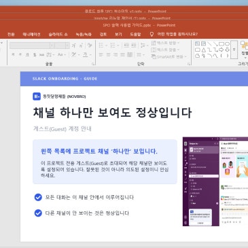Viewport: 248px width, 248px height.
Task: Expand the shapes gallery with More arrow
Action: click(x=234, y=50)
